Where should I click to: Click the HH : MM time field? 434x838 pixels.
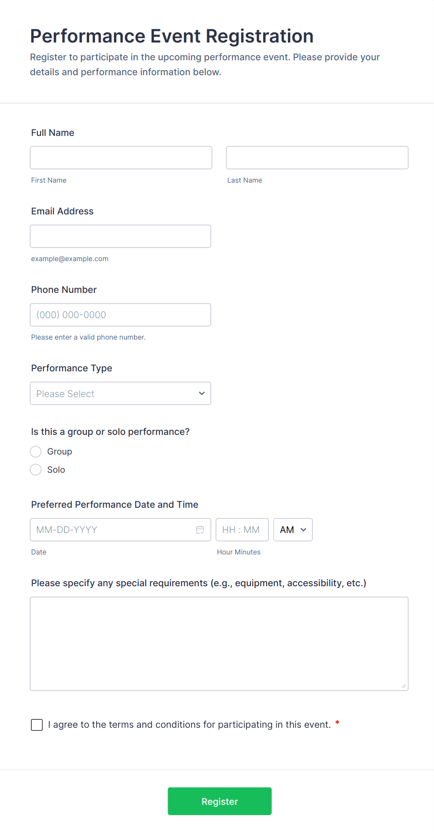pyautogui.click(x=242, y=530)
